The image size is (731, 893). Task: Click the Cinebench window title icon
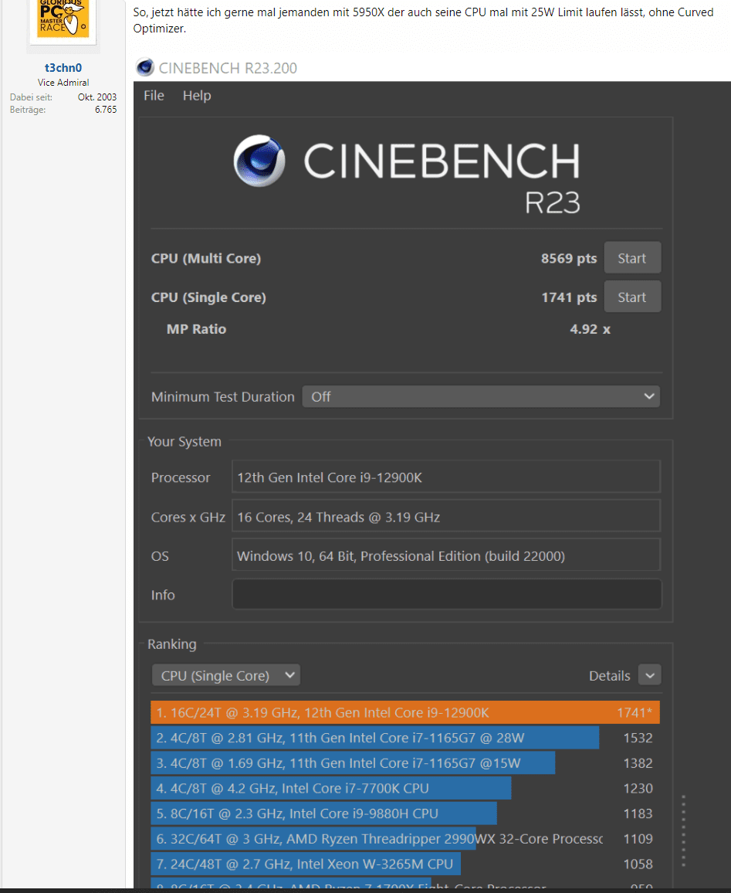(144, 67)
